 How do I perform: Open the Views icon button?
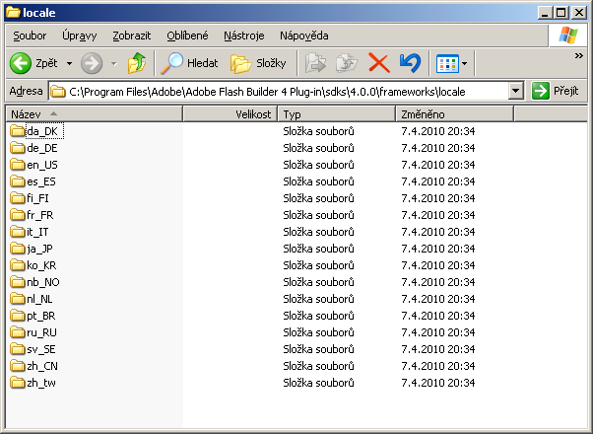[x=447, y=64]
